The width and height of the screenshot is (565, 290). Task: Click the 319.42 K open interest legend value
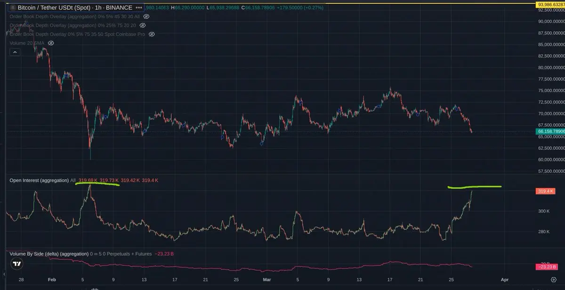coord(130,180)
